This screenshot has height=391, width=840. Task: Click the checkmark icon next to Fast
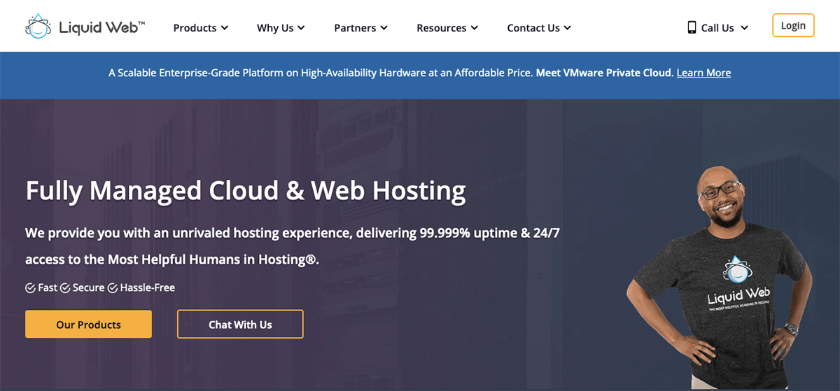[x=30, y=288]
